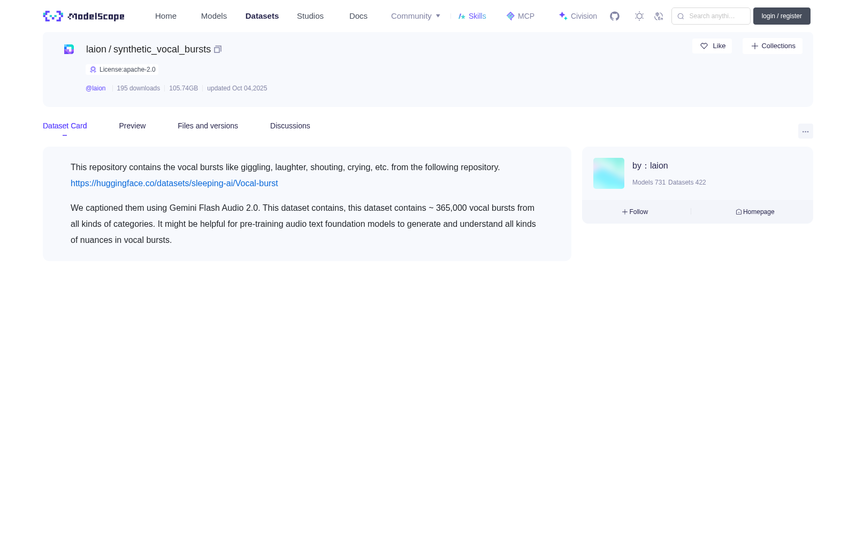Focus the Search anything input field

[x=711, y=16]
